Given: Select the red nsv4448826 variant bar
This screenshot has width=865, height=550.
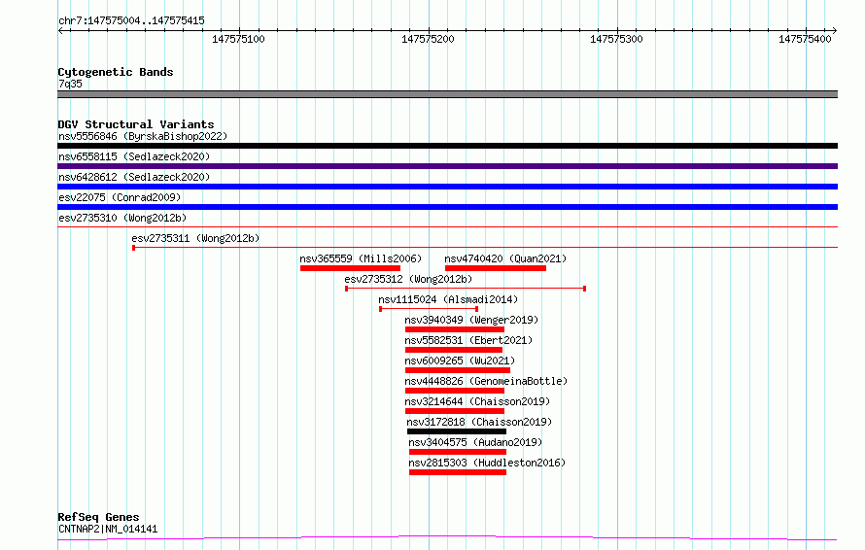Looking at the screenshot, I should pyautogui.click(x=455, y=391).
